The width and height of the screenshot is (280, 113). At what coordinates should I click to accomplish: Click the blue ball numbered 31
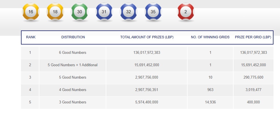pos(104,12)
